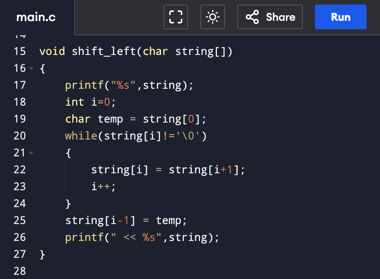The height and width of the screenshot is (279, 380).
Task: Click line number 22 in the gutter
Action: click(x=20, y=169)
